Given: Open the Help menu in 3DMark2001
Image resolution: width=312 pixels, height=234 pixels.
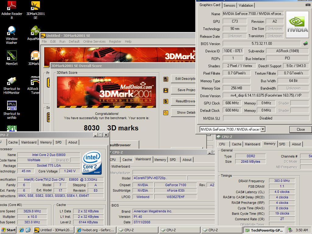Looking at the screenshot, I should click(128, 41).
